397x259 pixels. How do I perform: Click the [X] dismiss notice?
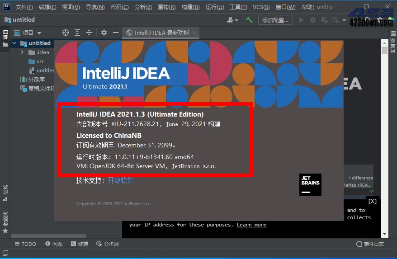coord(373,201)
